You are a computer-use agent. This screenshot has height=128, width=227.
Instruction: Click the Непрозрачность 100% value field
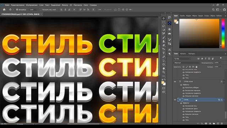(x=216, y=63)
